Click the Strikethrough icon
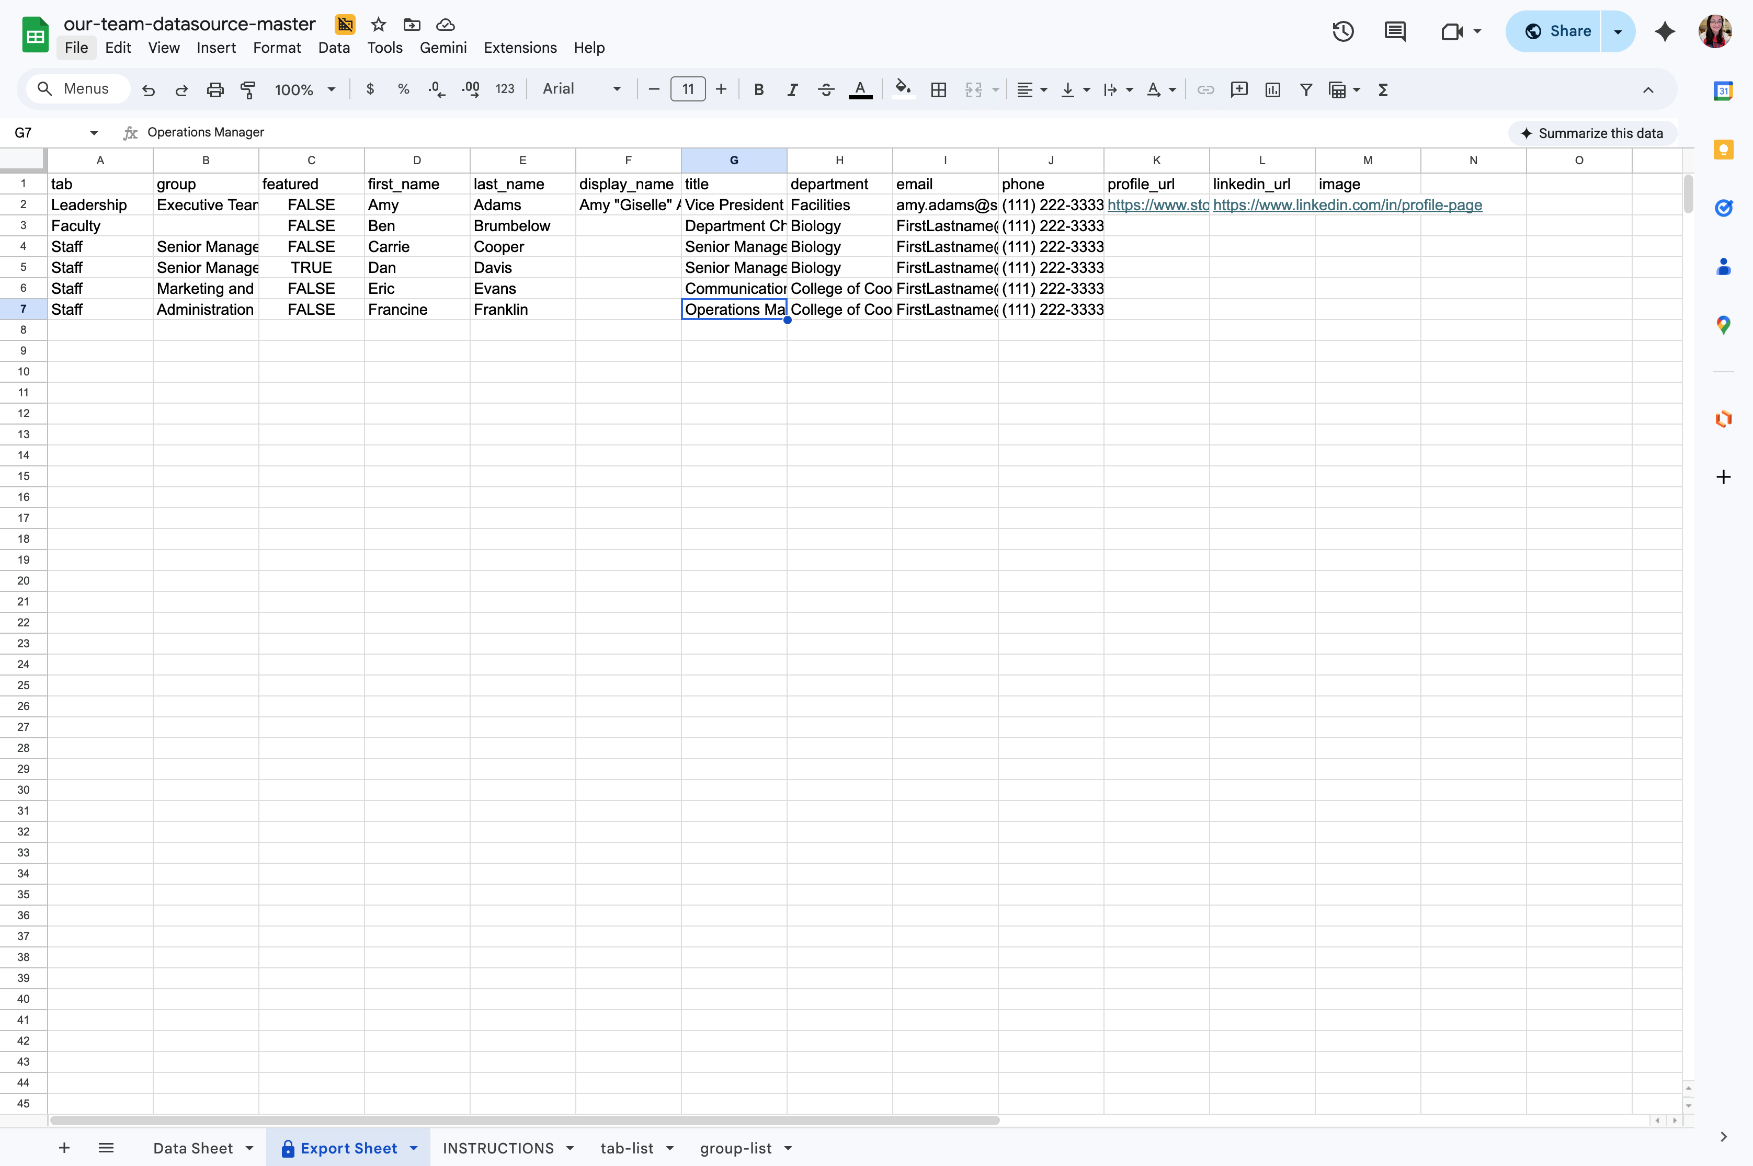Image resolution: width=1753 pixels, height=1166 pixels. pos(826,90)
